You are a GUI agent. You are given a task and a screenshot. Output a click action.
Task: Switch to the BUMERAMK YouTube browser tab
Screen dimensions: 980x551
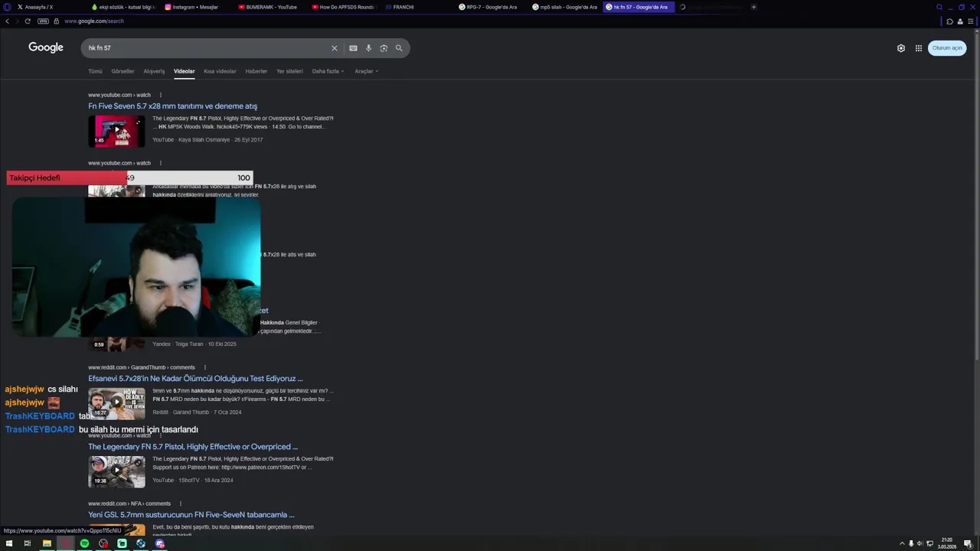269,7
